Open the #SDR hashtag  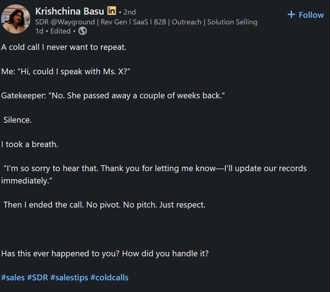37,278
